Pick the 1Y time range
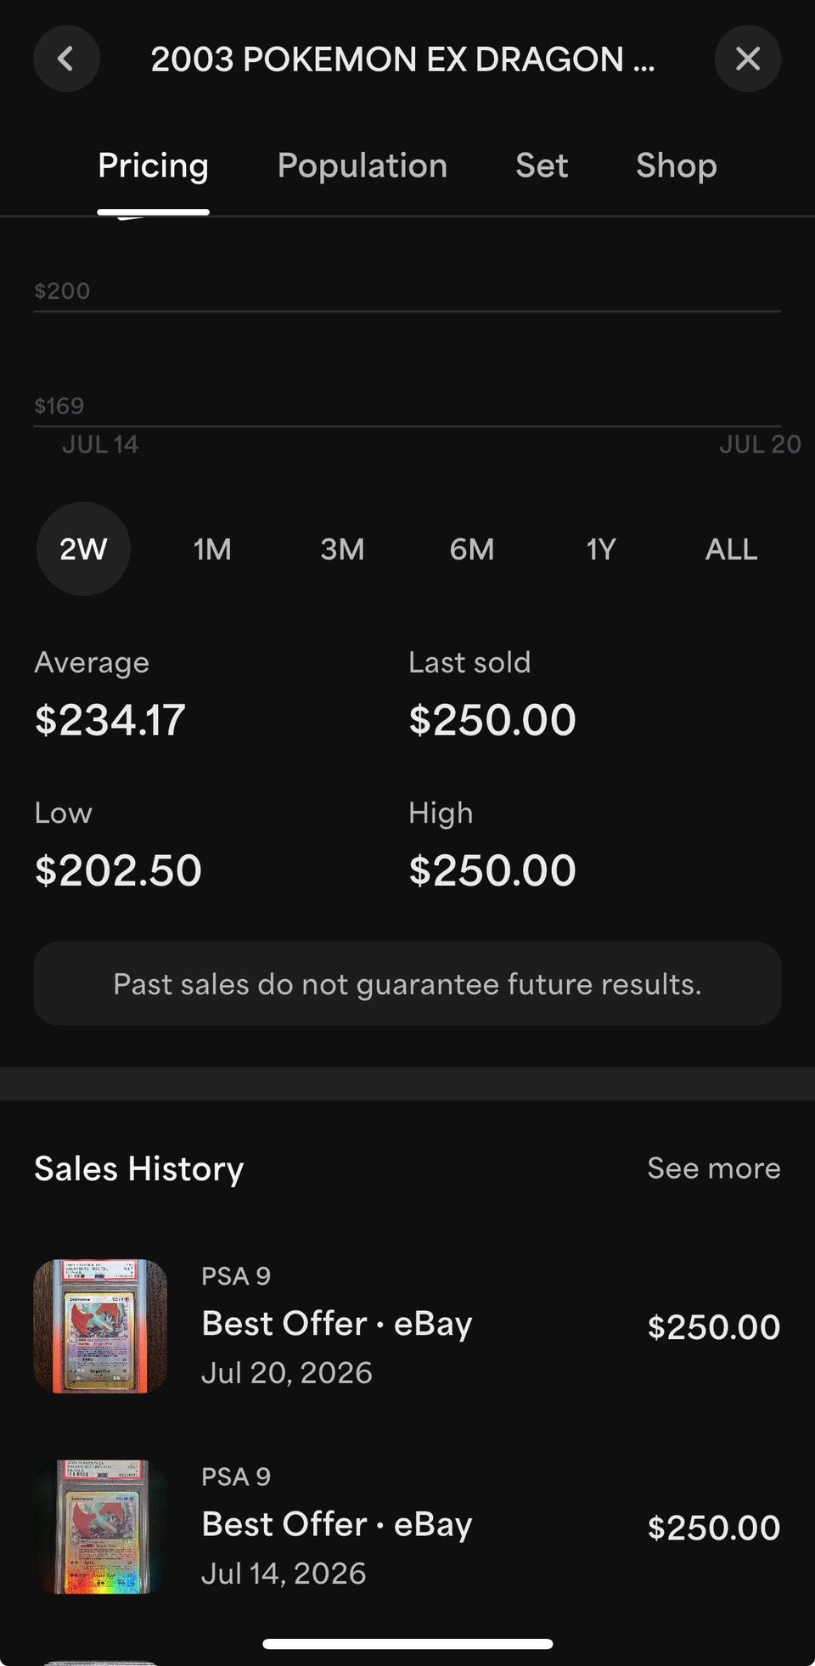The width and height of the screenshot is (815, 1666). 601,549
